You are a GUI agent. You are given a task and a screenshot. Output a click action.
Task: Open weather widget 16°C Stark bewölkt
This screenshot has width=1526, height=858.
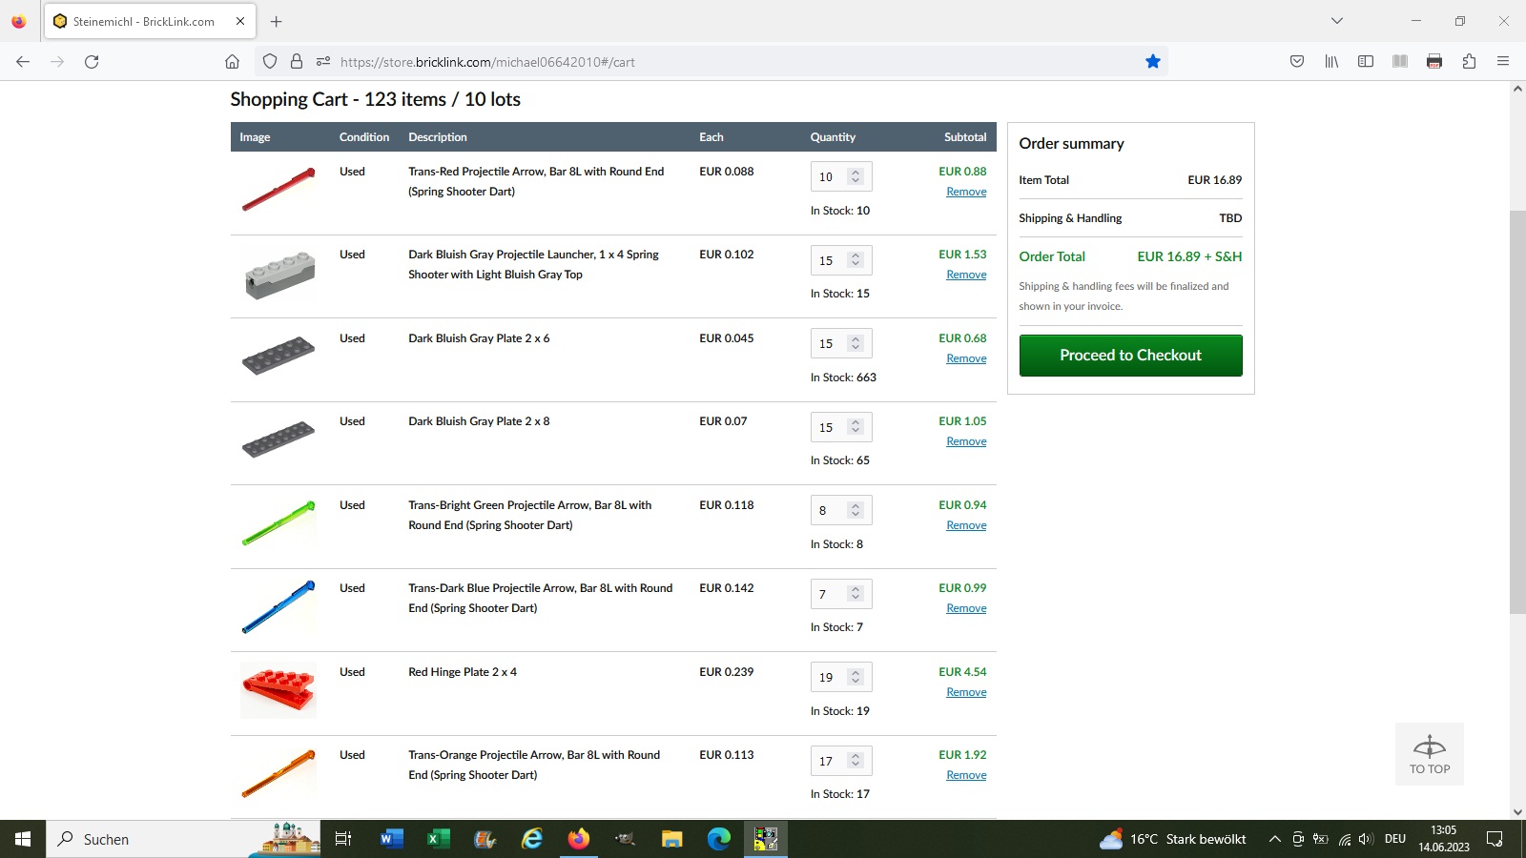coord(1173,839)
